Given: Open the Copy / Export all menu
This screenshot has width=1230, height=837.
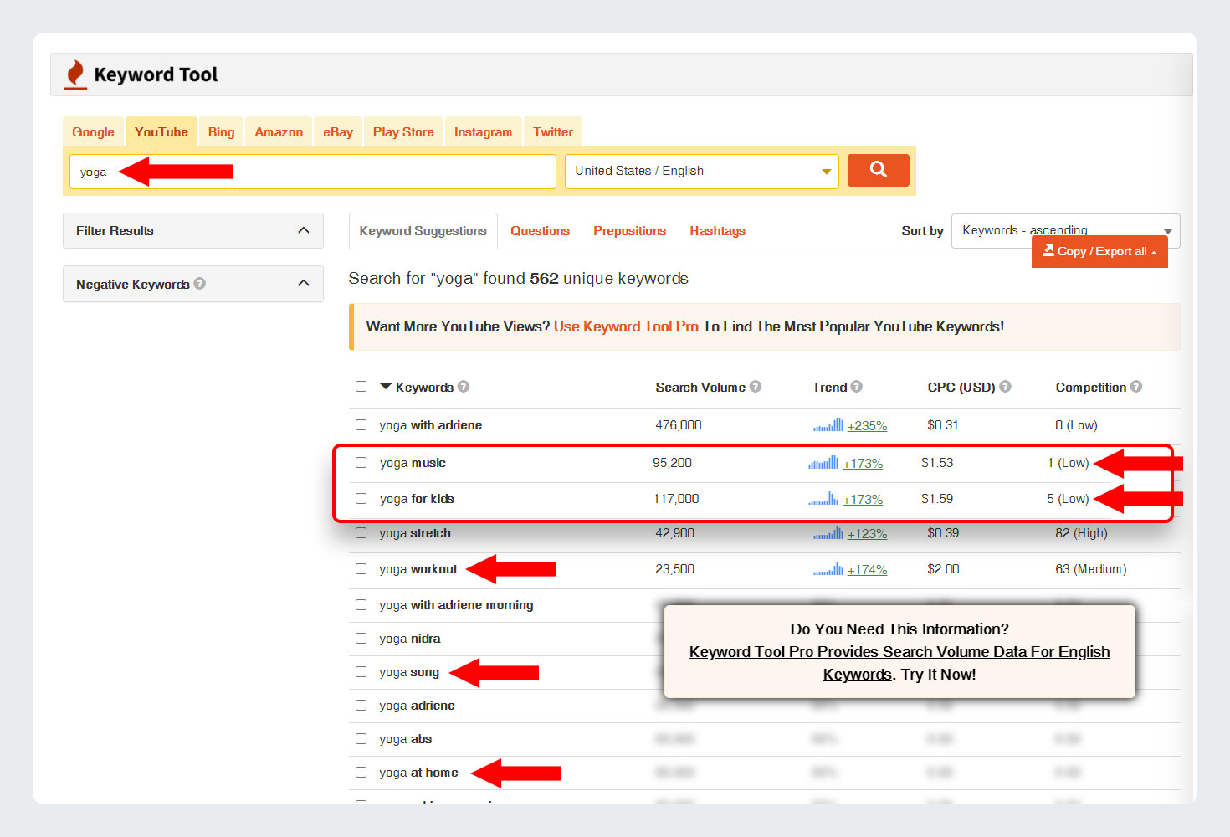Looking at the screenshot, I should (x=1099, y=251).
